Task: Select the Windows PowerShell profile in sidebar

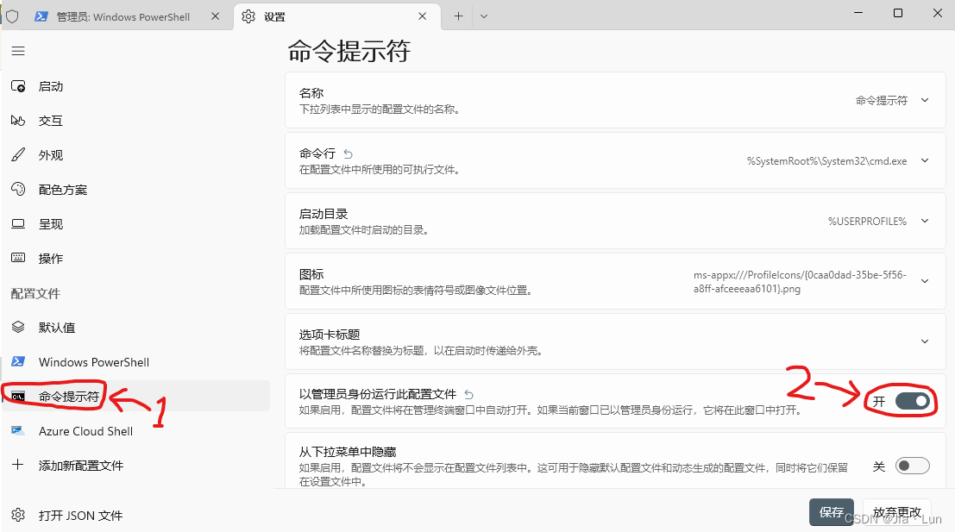Action: (135, 361)
